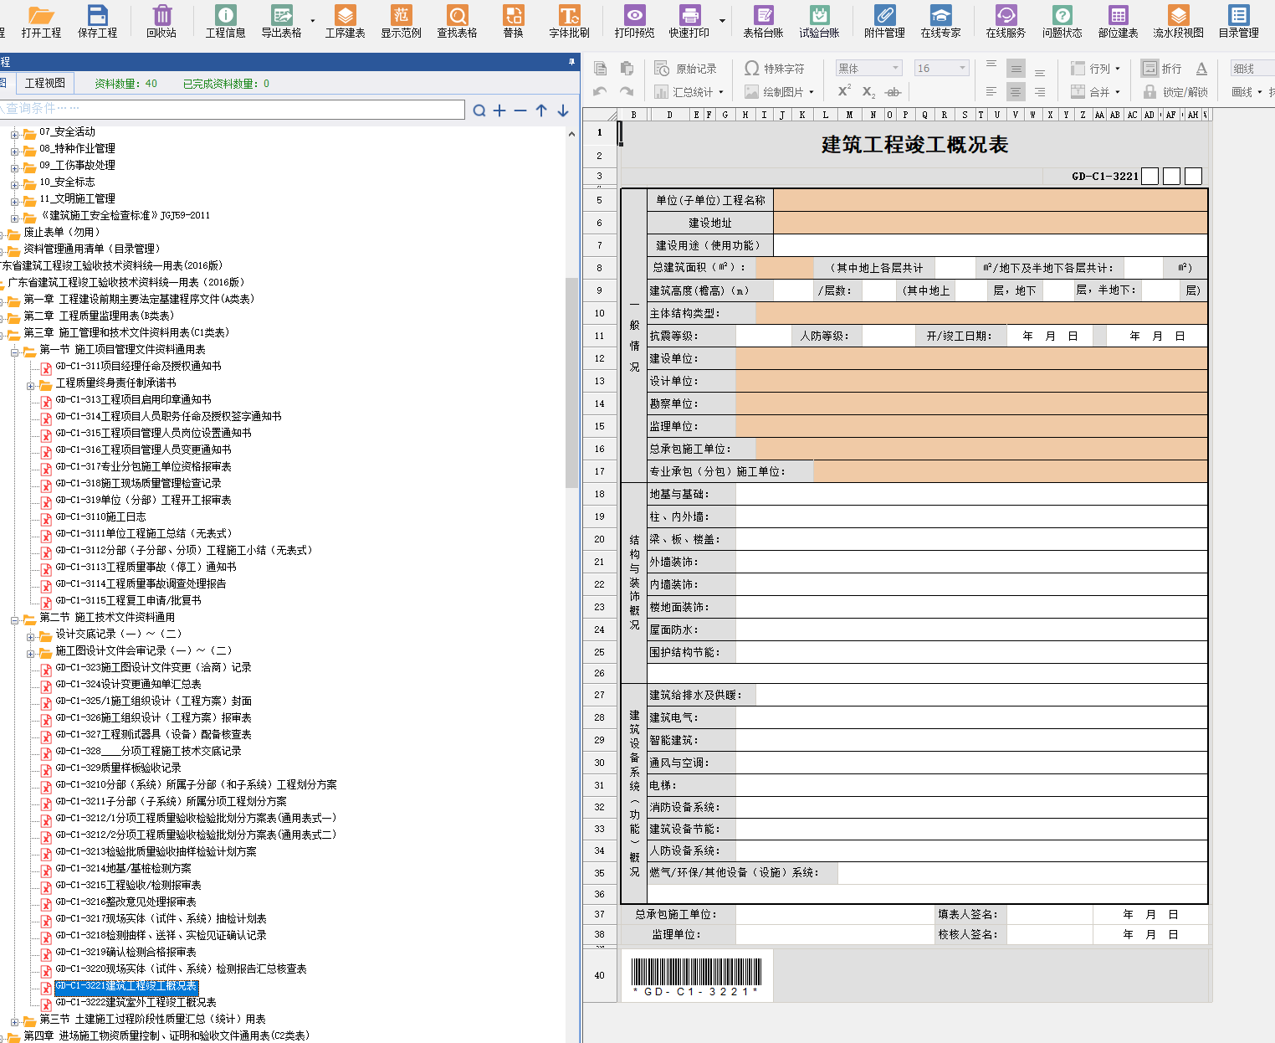Collapse 第二节 施工技术文件资料通用 node
Viewport: 1275px width, 1043px height.
(14, 620)
